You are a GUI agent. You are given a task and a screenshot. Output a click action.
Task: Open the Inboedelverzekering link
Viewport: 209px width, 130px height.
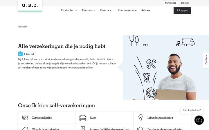click(x=160, y=118)
